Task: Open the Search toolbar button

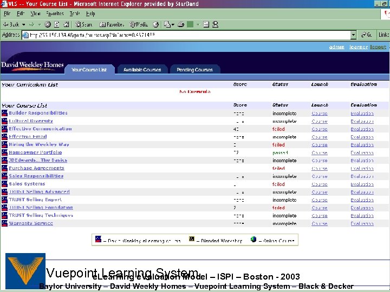Action: (x=84, y=24)
